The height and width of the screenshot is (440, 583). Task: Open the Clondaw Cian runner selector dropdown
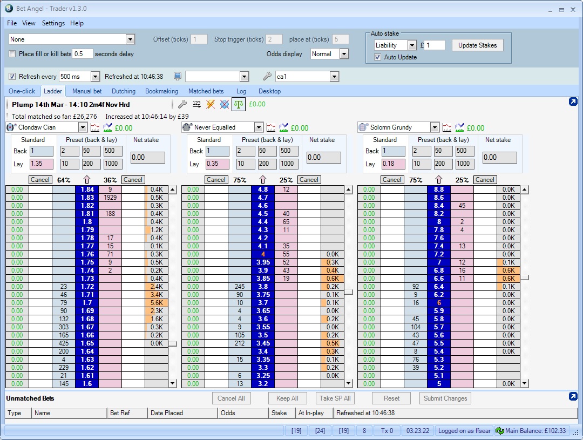point(83,127)
